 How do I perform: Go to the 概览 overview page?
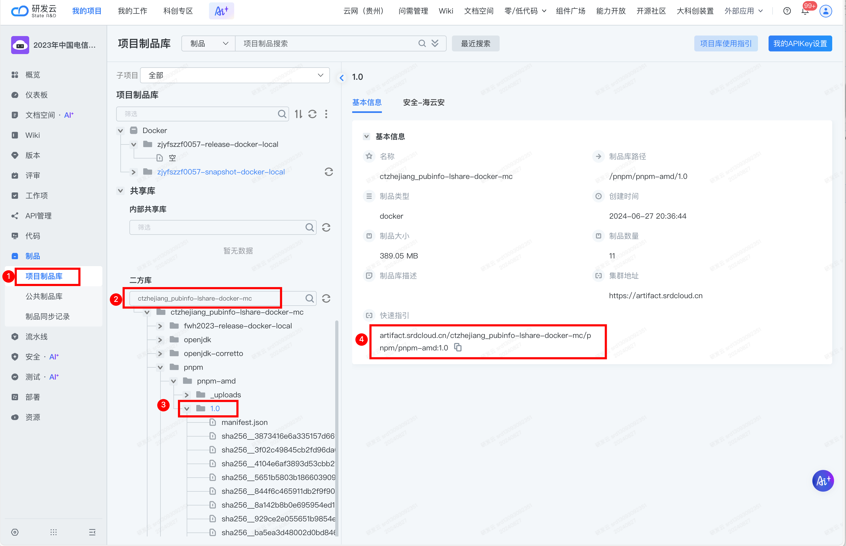coord(33,75)
